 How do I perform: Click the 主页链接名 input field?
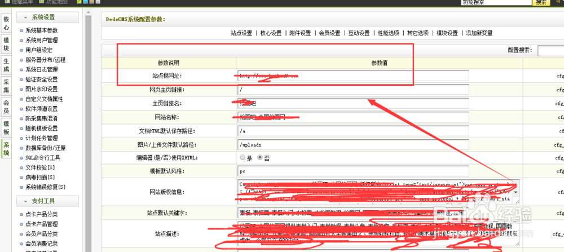click(353, 104)
